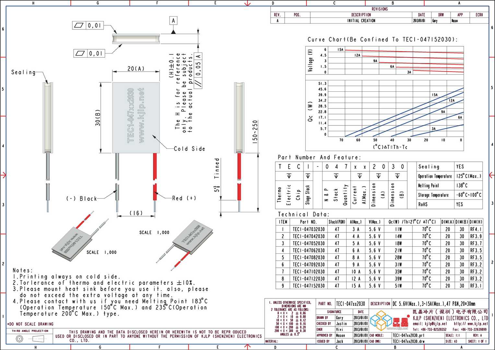This screenshot has height=350, width=495.
Task: Click part number TEC1-047152030
Action: (309, 286)
